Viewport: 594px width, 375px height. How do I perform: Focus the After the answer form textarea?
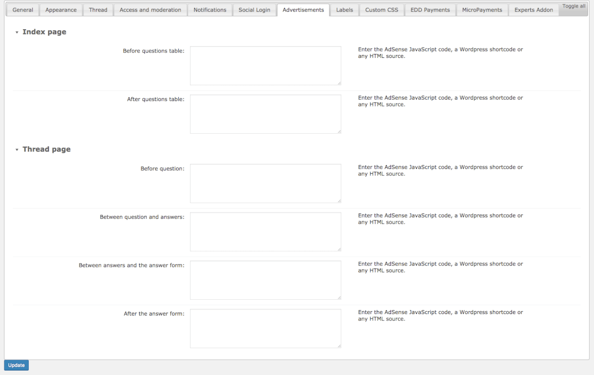(265, 328)
